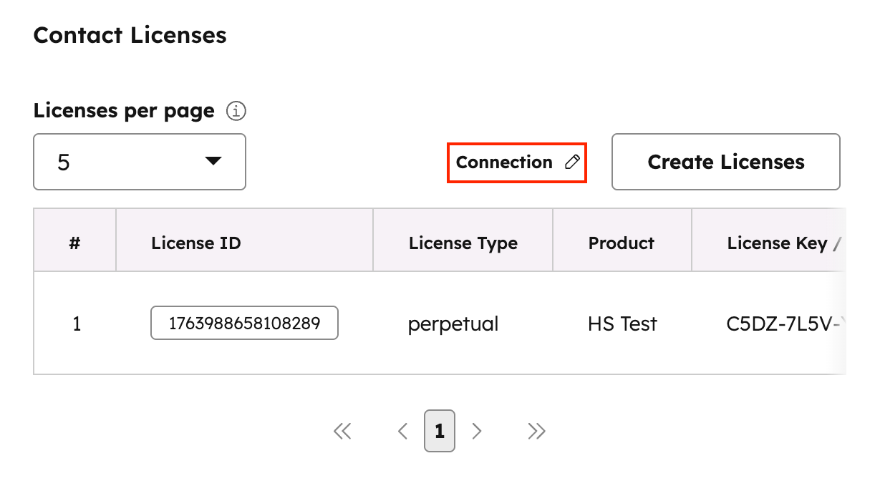Click the License ID column header
This screenshot has height=491, width=875.
[x=196, y=243]
